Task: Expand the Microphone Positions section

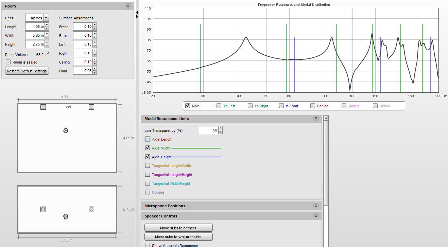Action: pyautogui.click(x=316, y=206)
